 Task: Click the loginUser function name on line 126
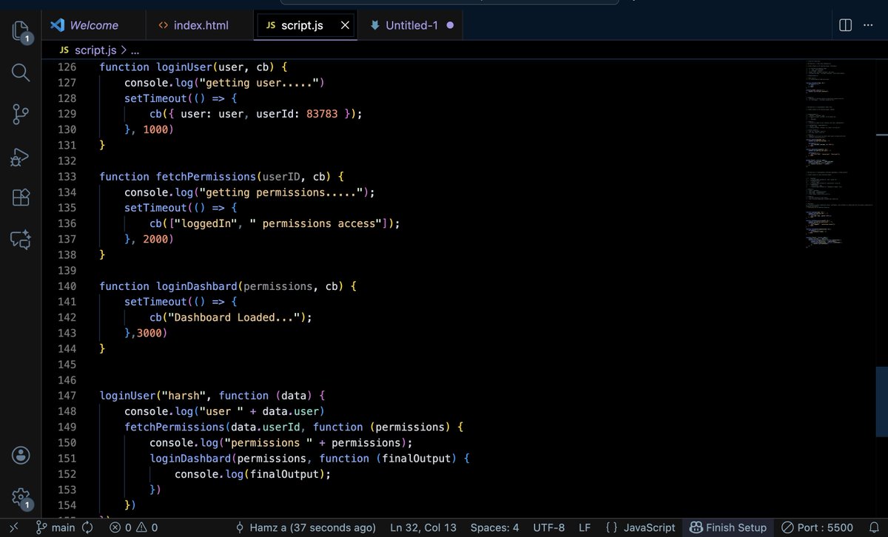(x=184, y=67)
